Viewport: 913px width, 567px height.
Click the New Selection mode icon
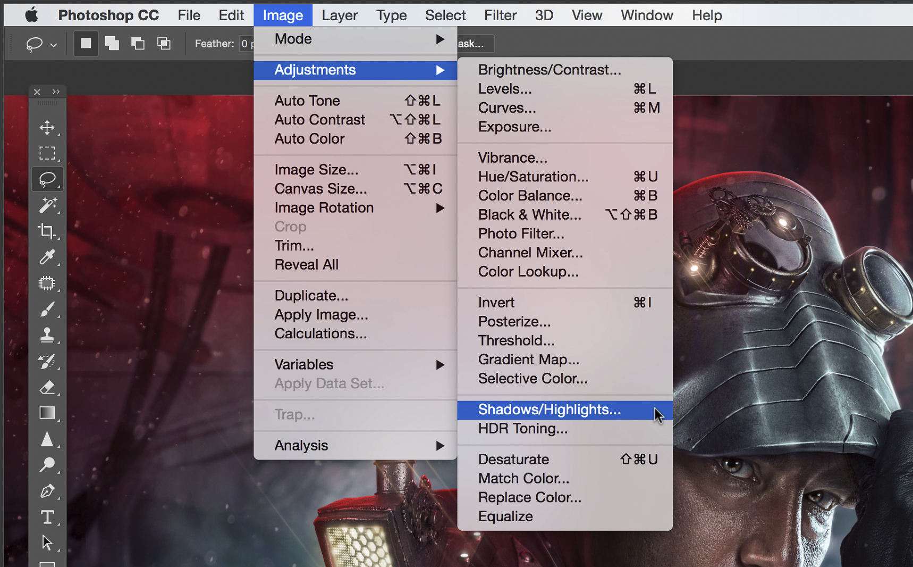86,44
